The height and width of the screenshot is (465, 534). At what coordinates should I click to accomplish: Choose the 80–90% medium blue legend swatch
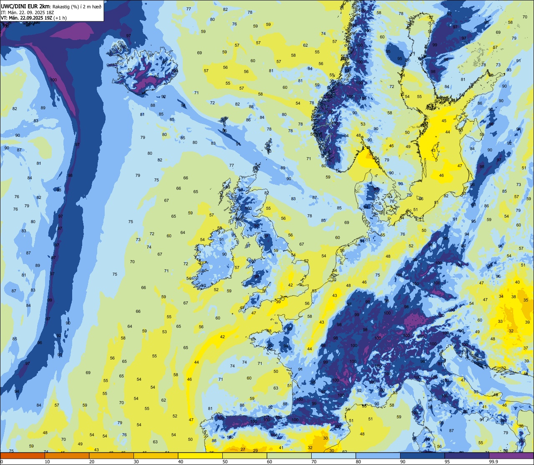click(378, 455)
